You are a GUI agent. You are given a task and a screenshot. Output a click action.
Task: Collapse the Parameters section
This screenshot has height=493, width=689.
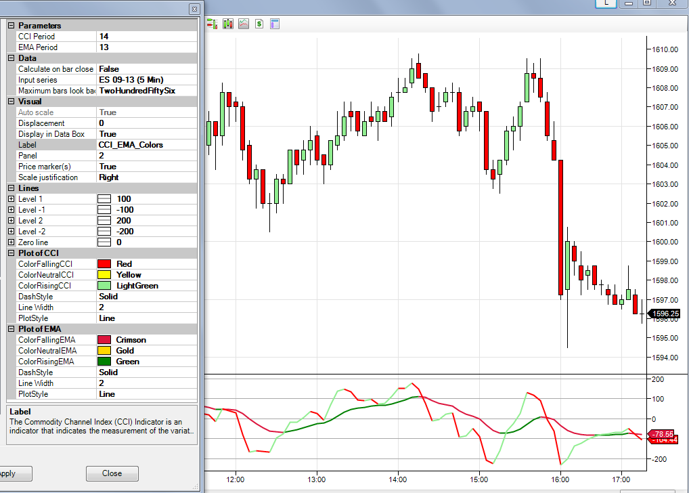click(12, 26)
